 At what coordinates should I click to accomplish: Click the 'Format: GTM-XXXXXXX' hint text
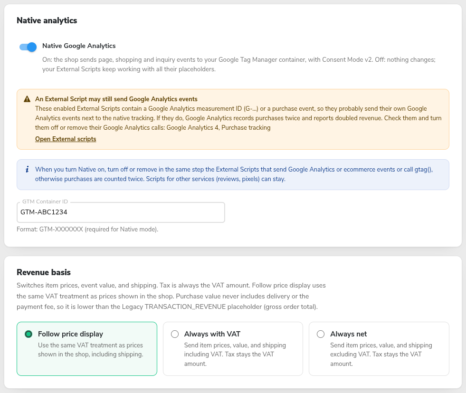click(87, 229)
